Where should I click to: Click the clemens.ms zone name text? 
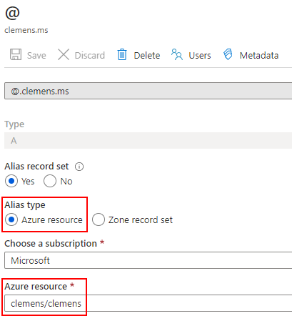26,30
